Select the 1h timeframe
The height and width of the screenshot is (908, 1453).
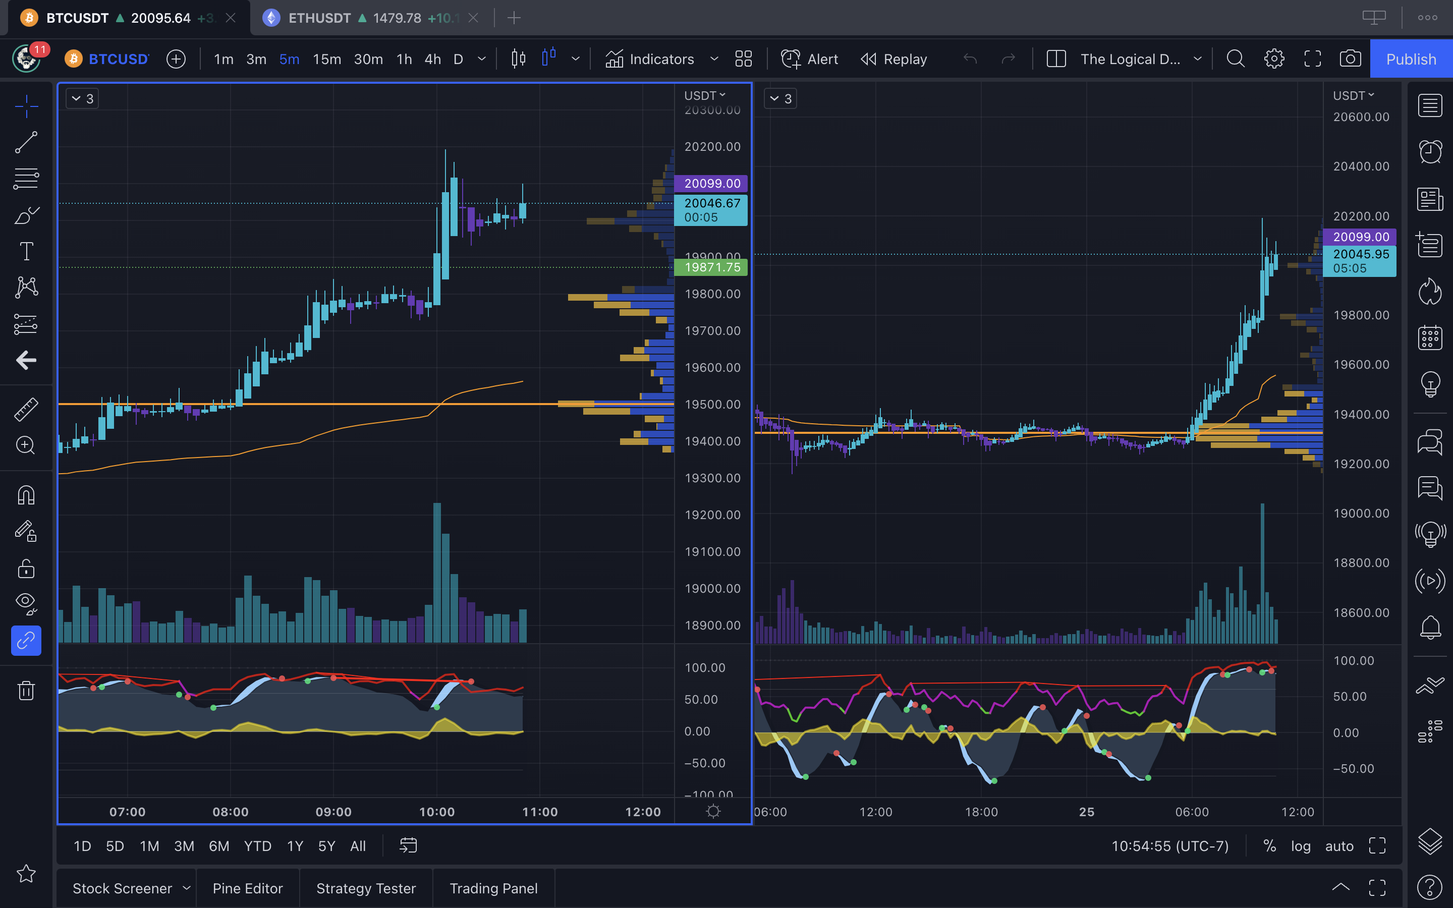[404, 59]
